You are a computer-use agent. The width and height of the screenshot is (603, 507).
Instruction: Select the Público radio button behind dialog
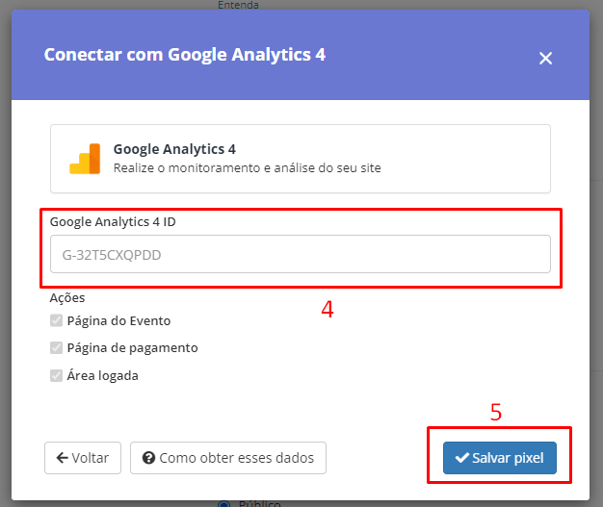tap(223, 504)
